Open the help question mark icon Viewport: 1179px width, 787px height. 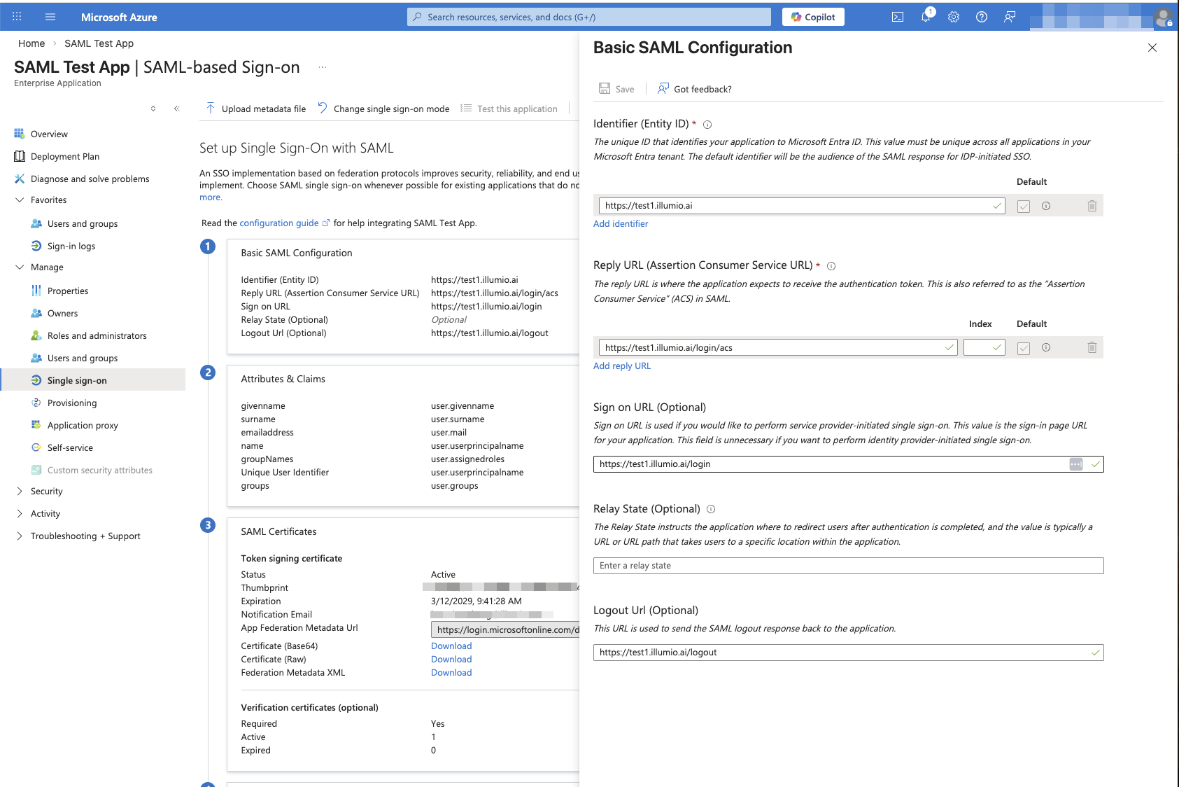coord(982,17)
